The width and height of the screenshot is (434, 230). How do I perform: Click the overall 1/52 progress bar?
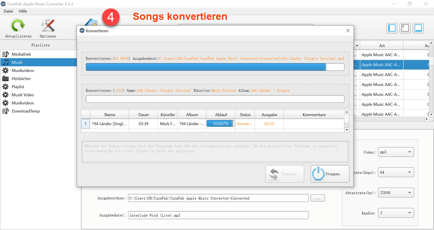click(215, 99)
